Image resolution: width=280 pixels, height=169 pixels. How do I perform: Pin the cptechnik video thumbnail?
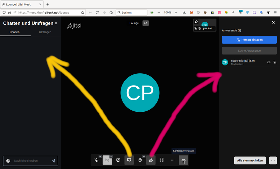pyautogui.click(x=196, y=22)
